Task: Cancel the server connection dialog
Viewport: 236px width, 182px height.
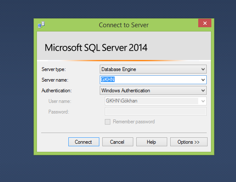Action: [x=118, y=142]
